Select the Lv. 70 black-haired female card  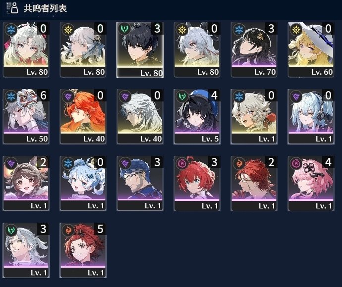click(x=254, y=49)
